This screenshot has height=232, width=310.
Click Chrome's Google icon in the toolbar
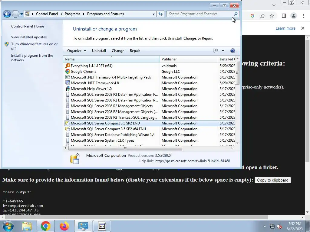[x=252, y=16]
